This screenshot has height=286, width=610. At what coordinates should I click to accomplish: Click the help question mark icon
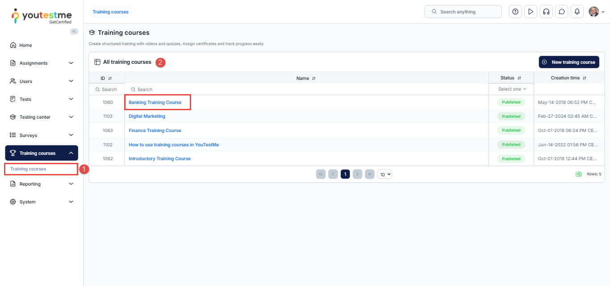515,12
